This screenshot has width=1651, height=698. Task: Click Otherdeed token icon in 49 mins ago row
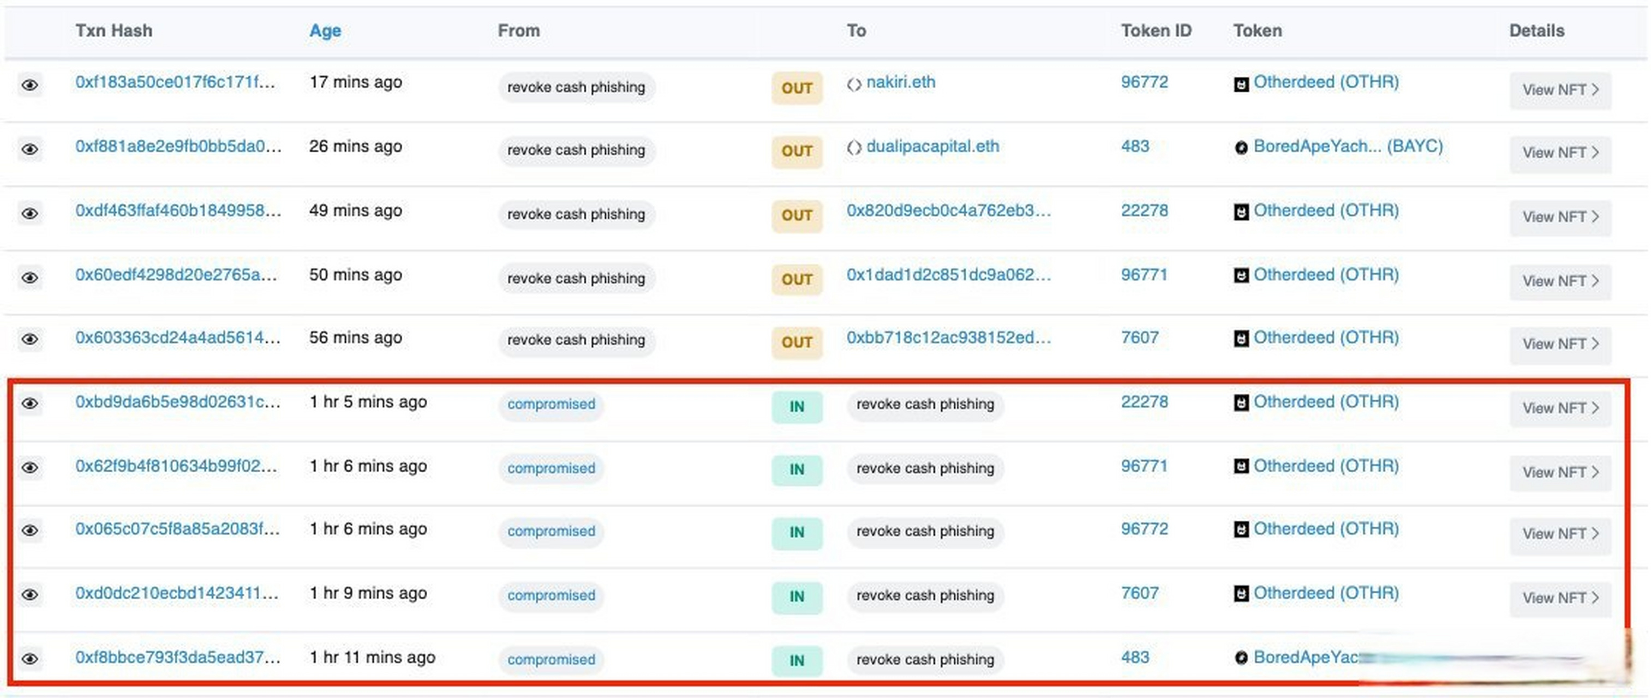[x=1241, y=212]
